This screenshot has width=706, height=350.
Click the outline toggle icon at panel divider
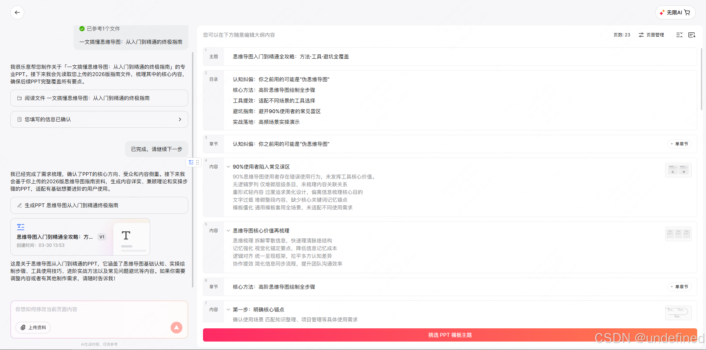coord(191,162)
